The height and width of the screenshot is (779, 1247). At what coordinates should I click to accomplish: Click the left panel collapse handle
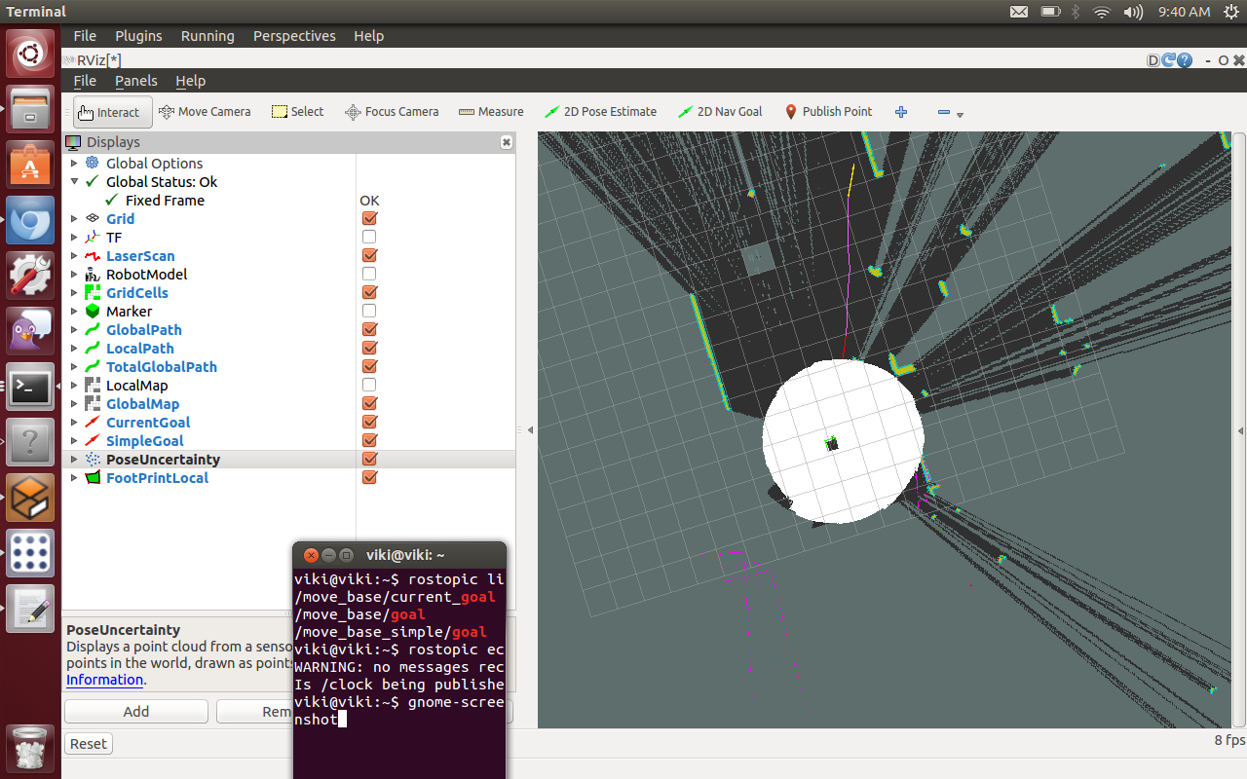pos(531,429)
